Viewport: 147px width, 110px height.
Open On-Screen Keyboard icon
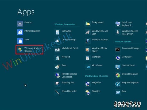coord(118,24)
